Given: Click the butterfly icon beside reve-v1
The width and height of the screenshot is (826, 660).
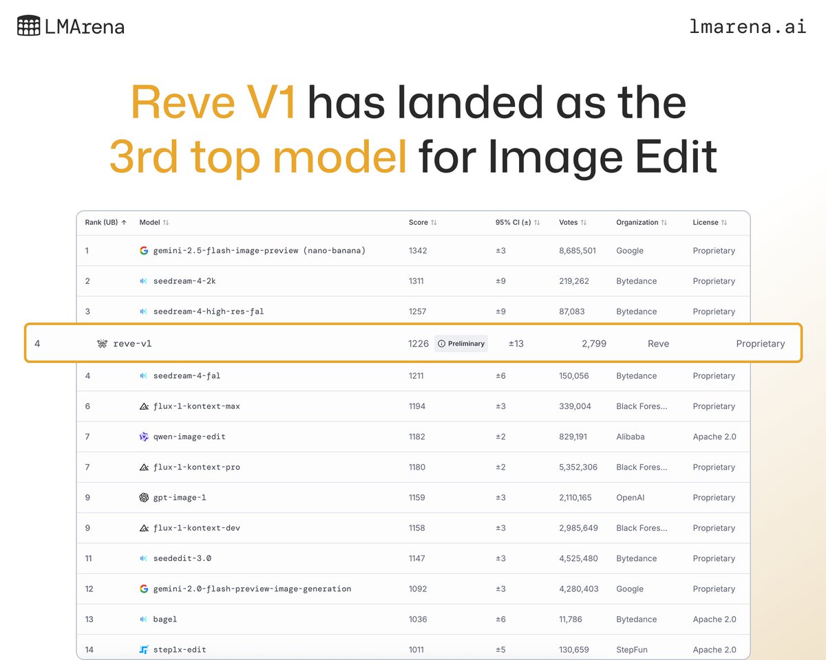Looking at the screenshot, I should tap(103, 343).
